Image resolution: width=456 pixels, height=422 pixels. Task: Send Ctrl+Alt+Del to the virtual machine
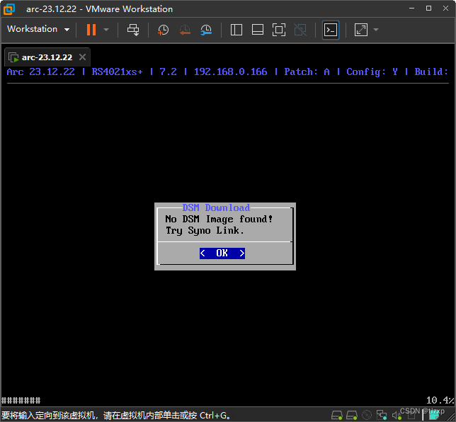133,30
